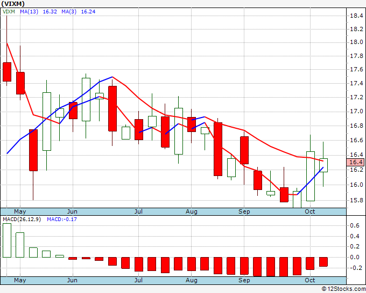The image size is (366, 293).
Task: Click the 0.0 MACD axis label
Action: coord(355,257)
